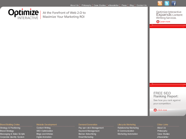Click the Optimize Interactive logo
This screenshot has height=139, width=186.
pos(23,14)
